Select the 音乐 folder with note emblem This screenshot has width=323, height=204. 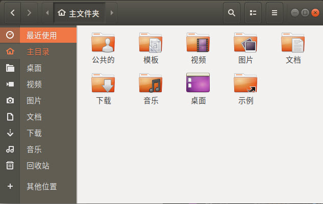[x=151, y=83]
